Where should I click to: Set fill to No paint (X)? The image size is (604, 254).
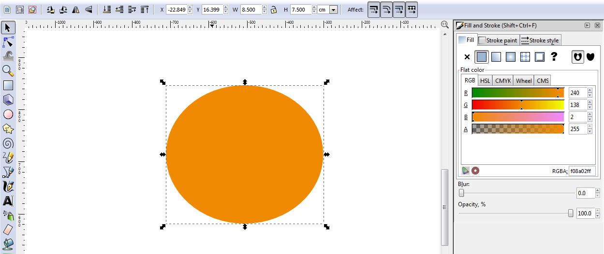467,57
